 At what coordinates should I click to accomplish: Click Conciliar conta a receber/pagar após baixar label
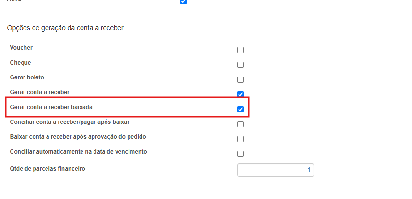tap(70, 122)
